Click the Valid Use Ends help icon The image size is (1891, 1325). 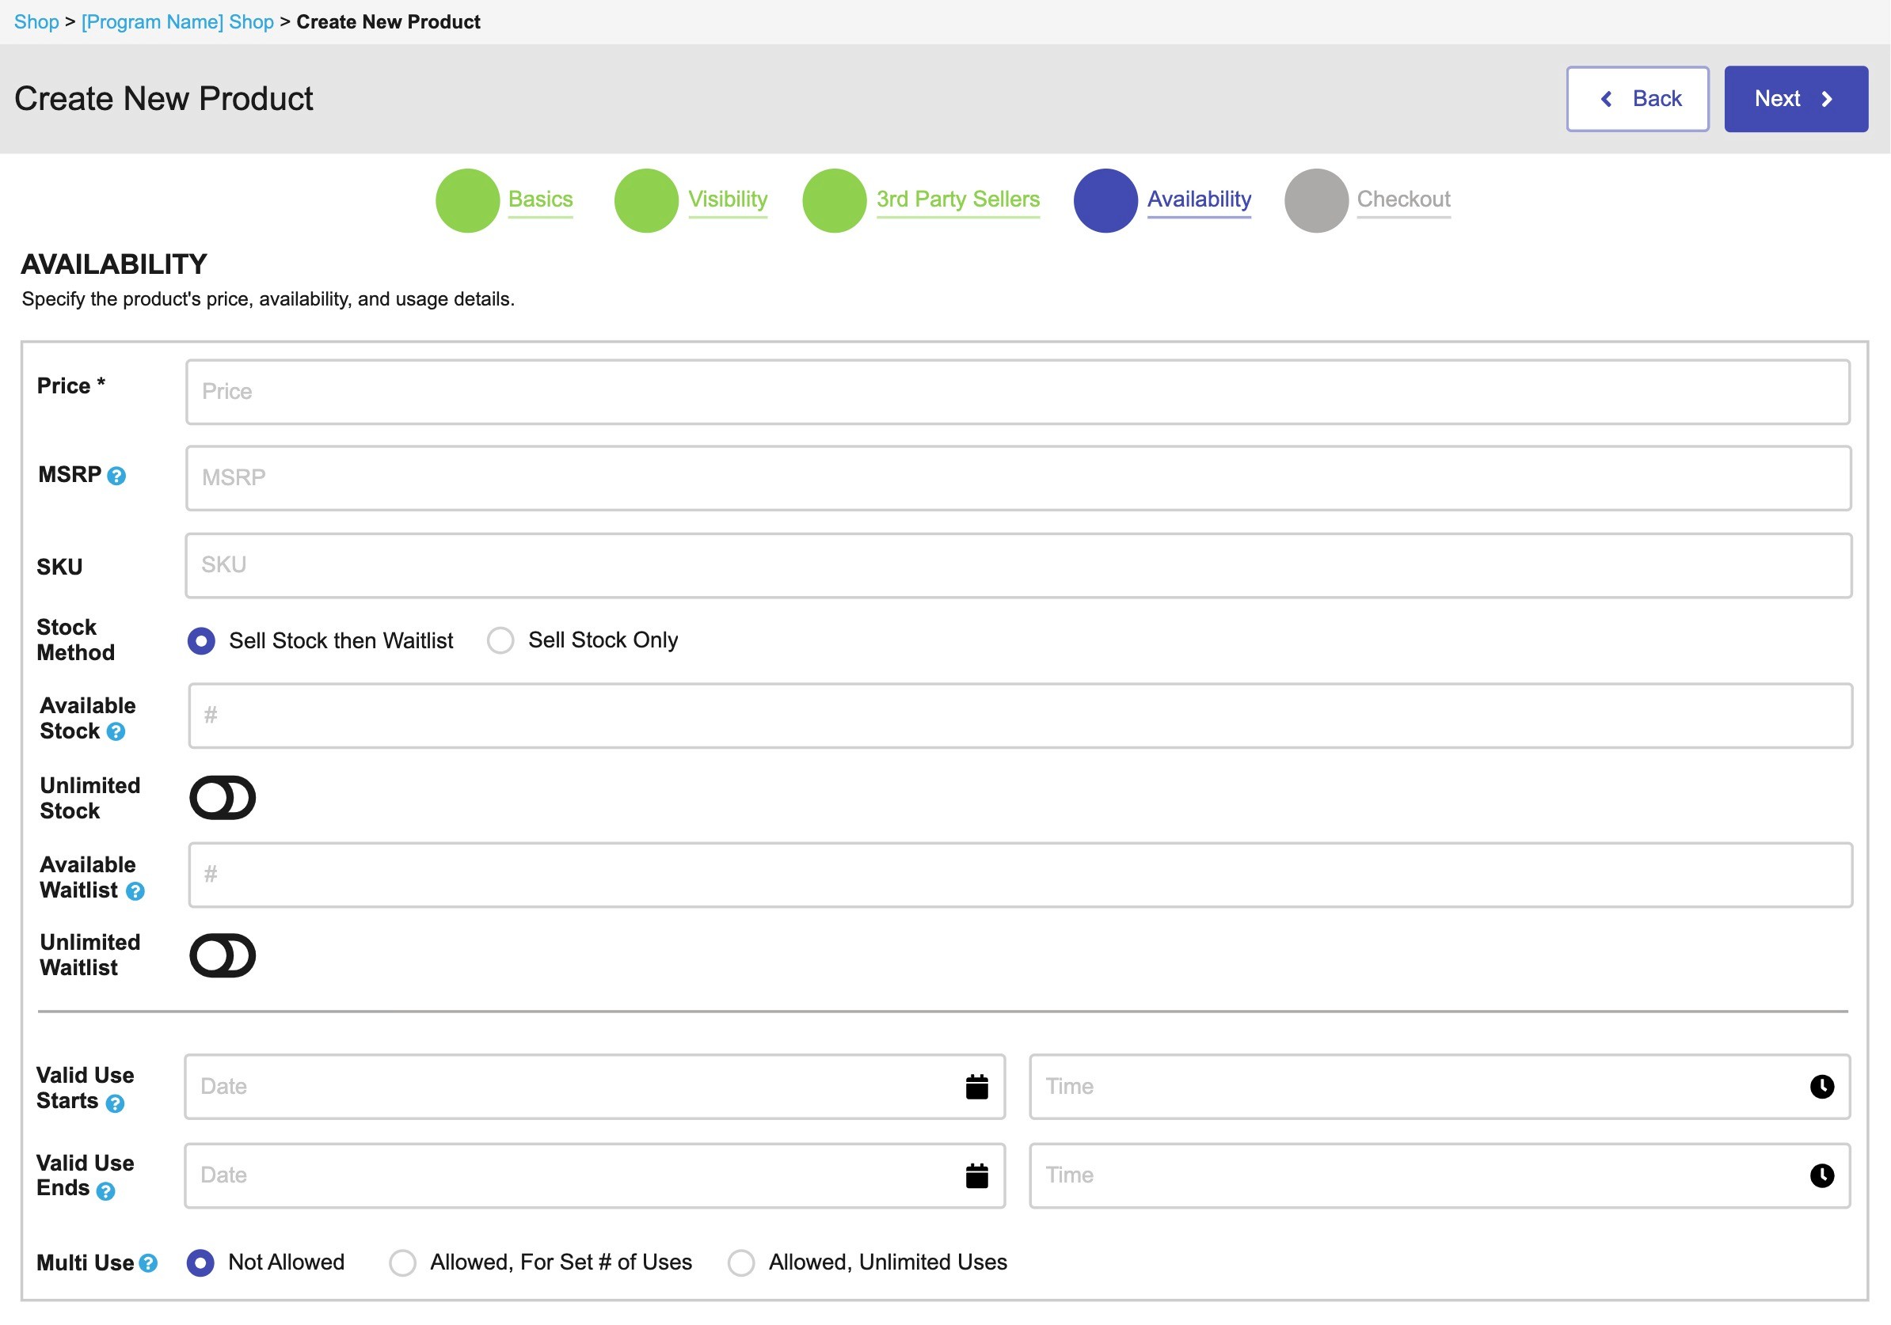(x=105, y=1191)
